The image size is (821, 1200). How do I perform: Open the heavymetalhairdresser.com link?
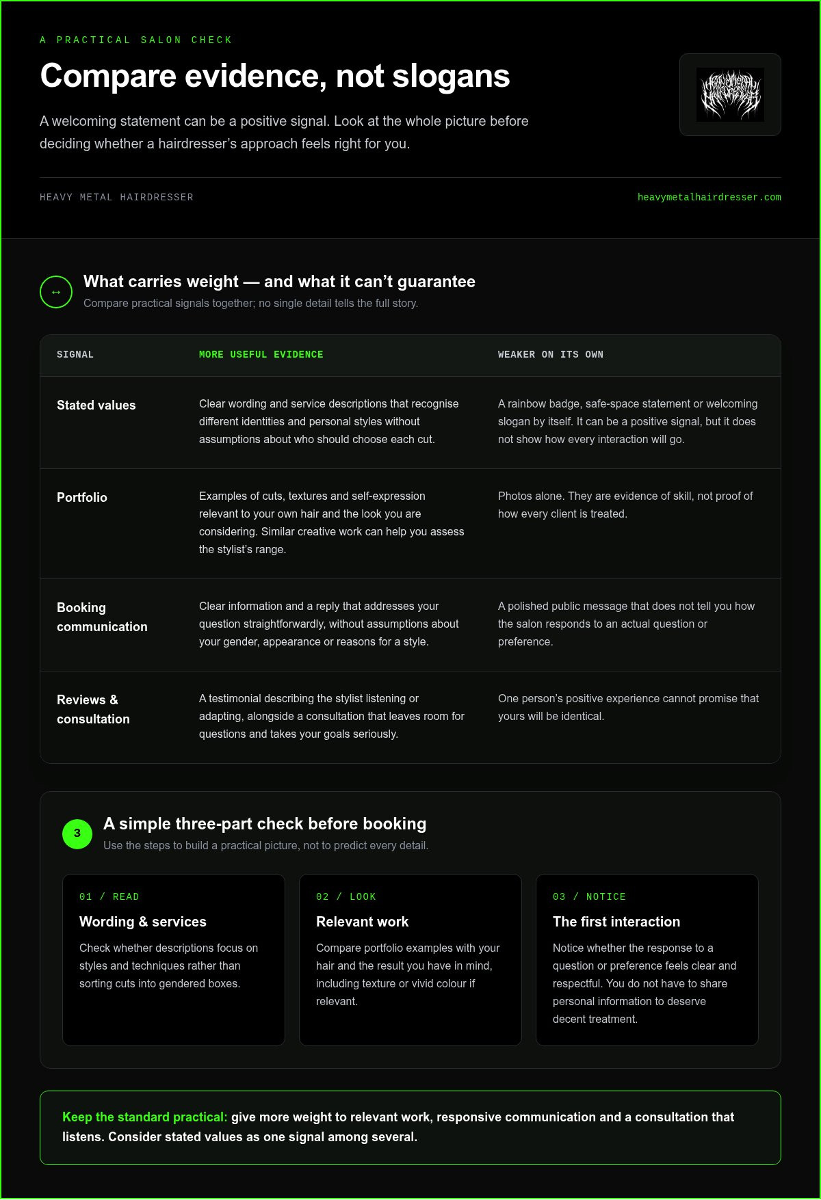(x=709, y=198)
